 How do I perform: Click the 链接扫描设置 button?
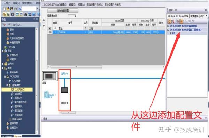(x=63, y=11)
